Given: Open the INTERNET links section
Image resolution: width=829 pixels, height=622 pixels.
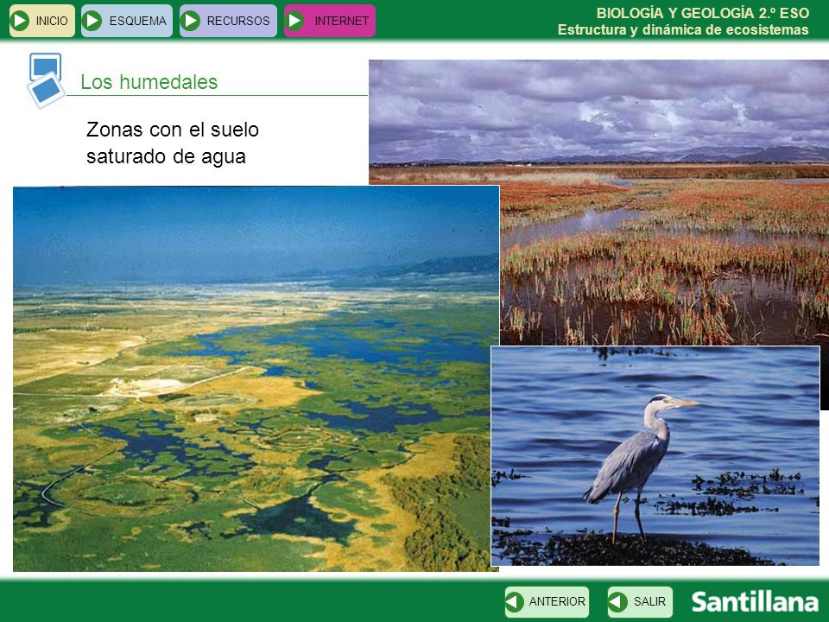Looking at the screenshot, I should coord(330,21).
